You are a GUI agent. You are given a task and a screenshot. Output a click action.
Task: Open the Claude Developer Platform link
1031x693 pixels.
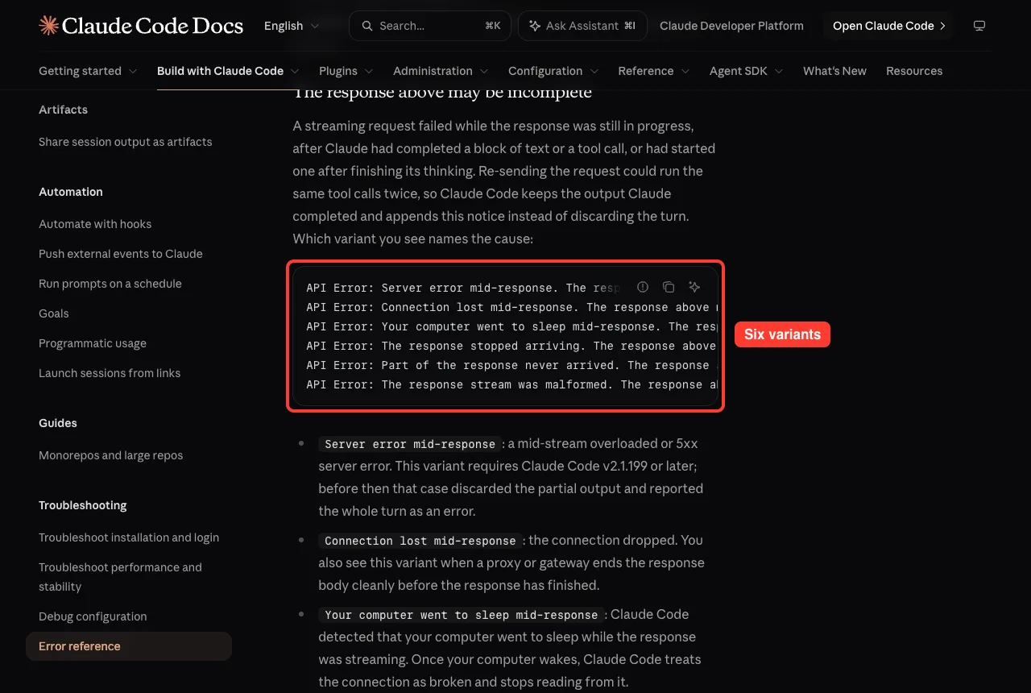(x=731, y=26)
